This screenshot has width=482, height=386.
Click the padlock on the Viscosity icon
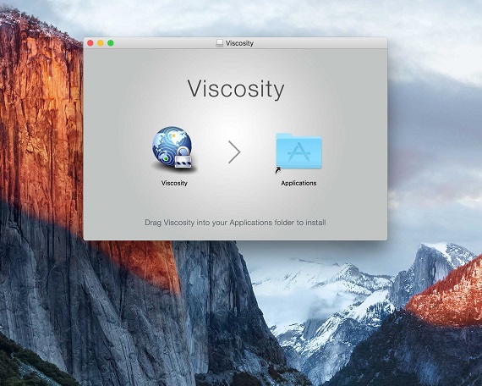point(183,158)
